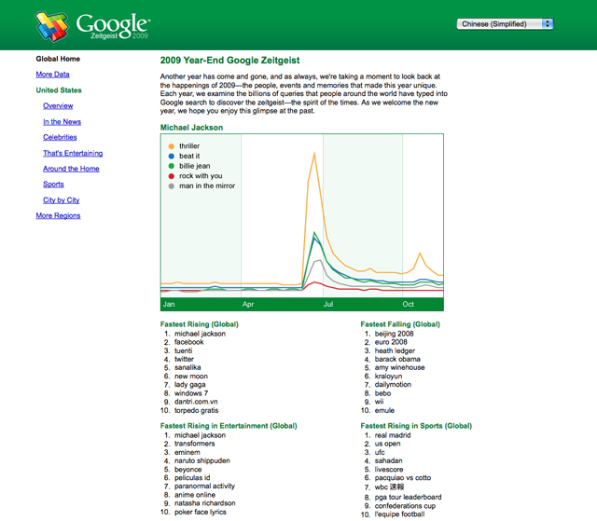The image size is (597, 521).
Task: Click 'eminem' in Entertainment list
Action: pos(187,452)
